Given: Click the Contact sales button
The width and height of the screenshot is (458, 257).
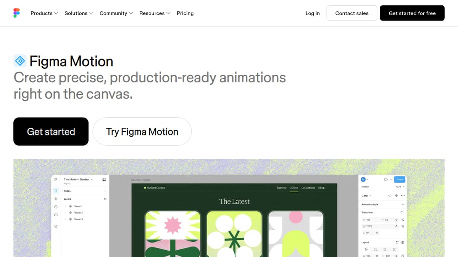Looking at the screenshot, I should pos(352,13).
